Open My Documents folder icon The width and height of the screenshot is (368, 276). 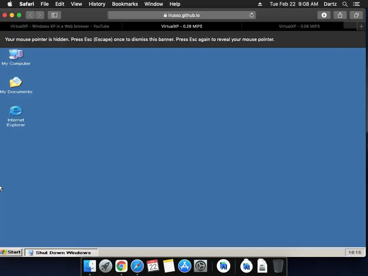16,85
